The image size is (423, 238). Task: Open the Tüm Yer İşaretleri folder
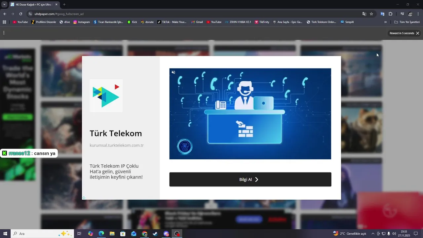[407, 22]
